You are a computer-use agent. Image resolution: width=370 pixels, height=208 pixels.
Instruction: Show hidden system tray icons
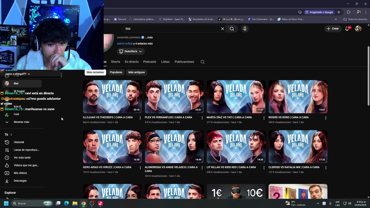click(318, 203)
